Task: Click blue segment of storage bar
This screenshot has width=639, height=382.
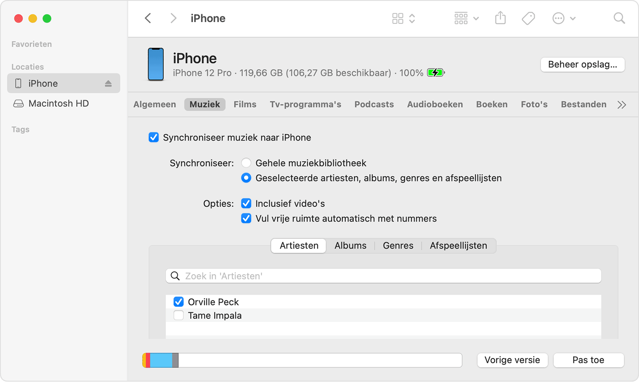Action: (x=161, y=360)
